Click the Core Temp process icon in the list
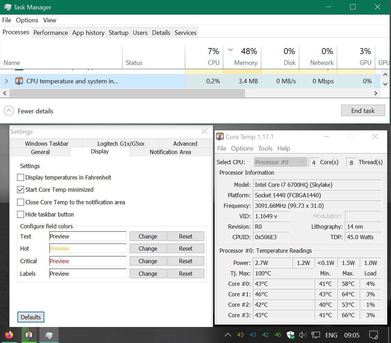This screenshot has height=343, width=391. [x=19, y=81]
